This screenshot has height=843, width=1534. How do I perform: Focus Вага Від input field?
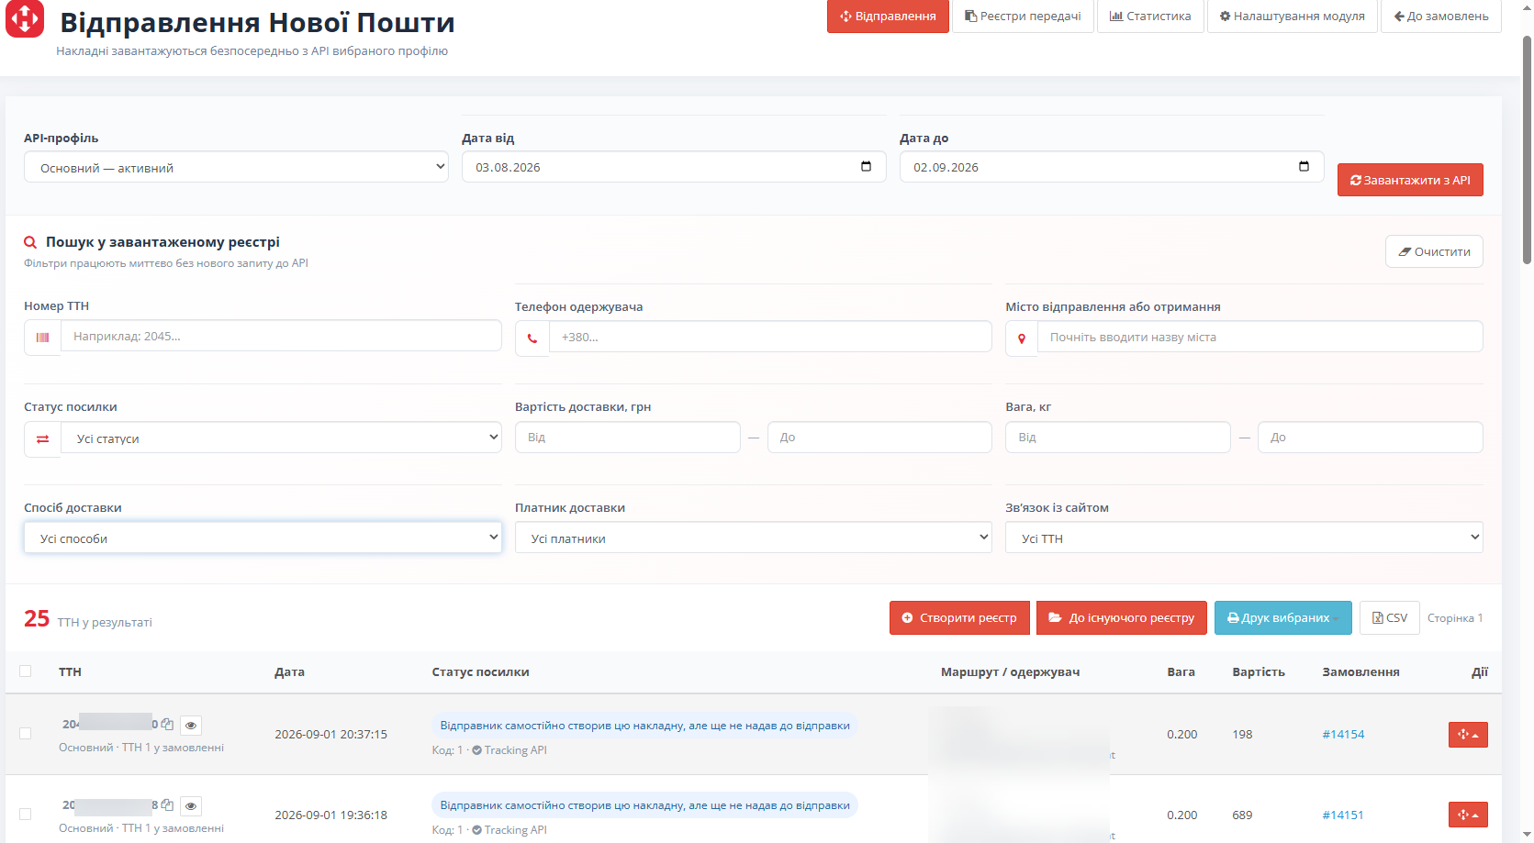pos(1118,438)
